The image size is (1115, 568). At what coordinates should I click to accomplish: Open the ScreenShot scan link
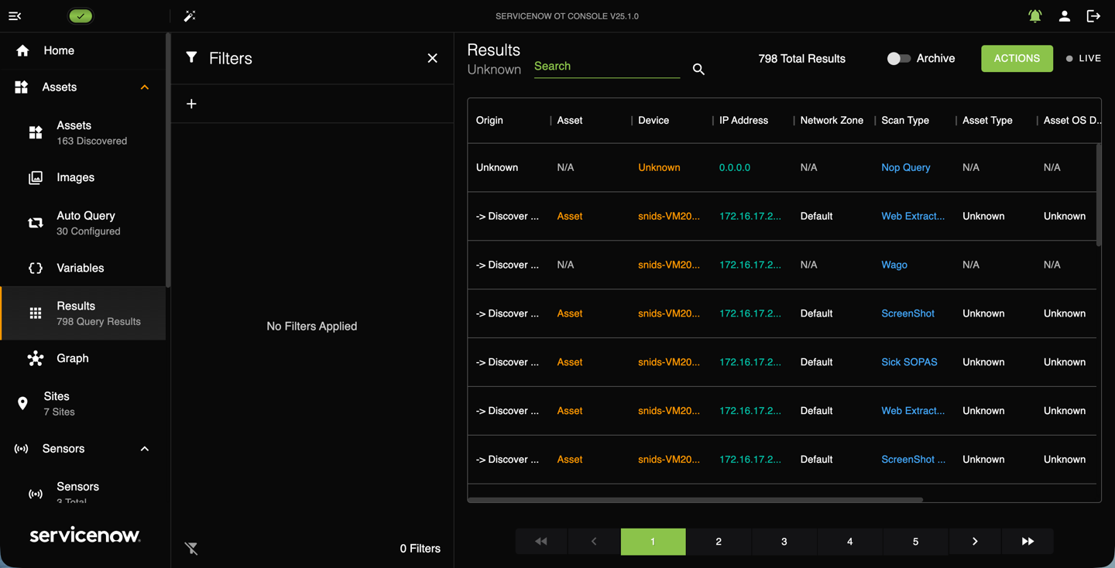tap(907, 314)
